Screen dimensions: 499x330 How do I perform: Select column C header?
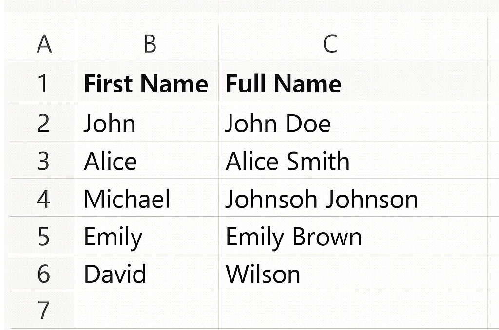[x=330, y=44]
